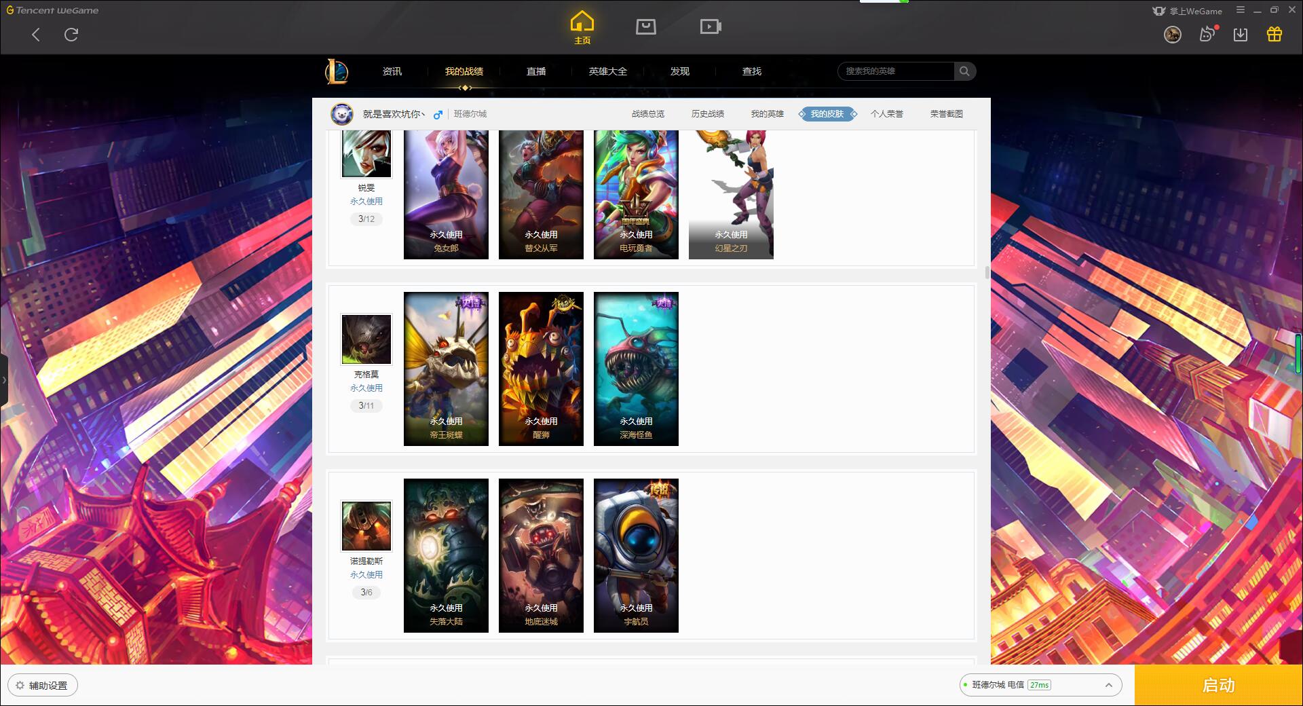Open the 兔女郎 skin card

446,195
